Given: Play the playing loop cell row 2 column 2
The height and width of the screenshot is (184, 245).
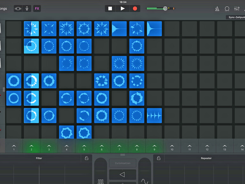Looking at the screenshot, I should pos(31,46).
